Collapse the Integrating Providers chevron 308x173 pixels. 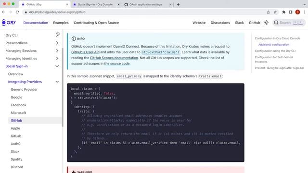pyautogui.click(x=57, y=82)
